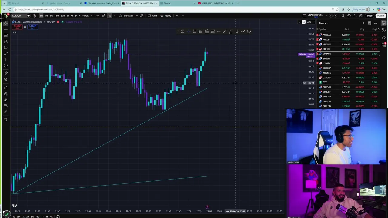Image resolution: width=388 pixels, height=218 pixels.
Task: Undo the last chart action
Action: coord(177,16)
